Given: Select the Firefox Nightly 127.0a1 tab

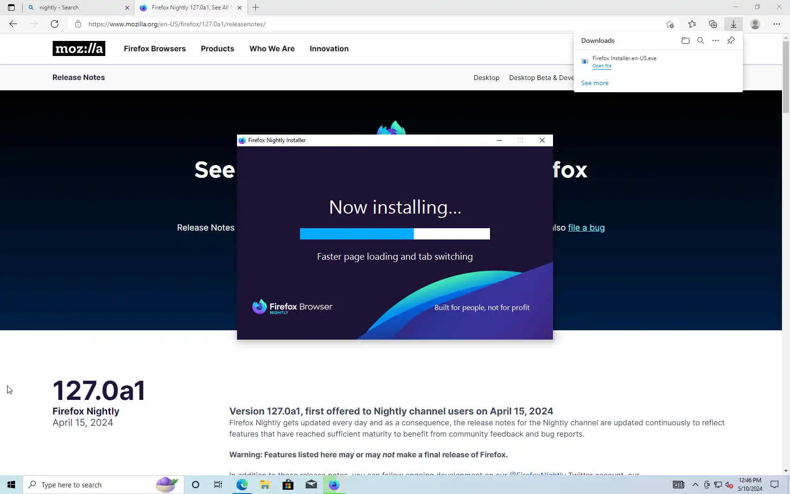Looking at the screenshot, I should pyautogui.click(x=190, y=8).
